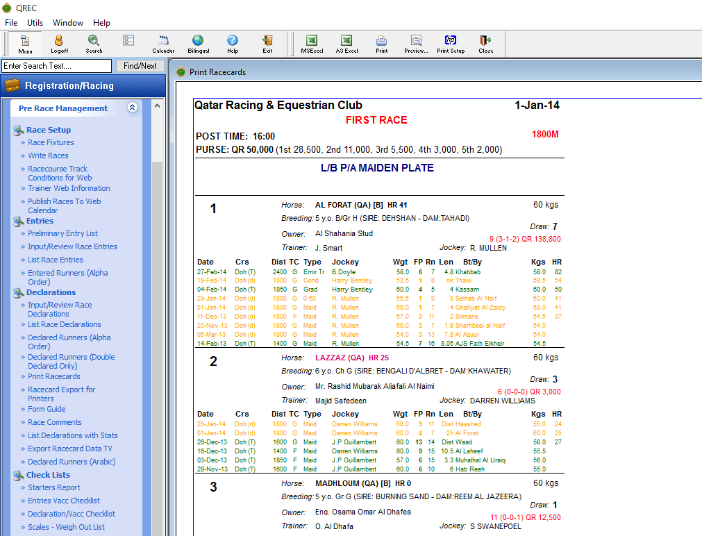Image resolution: width=702 pixels, height=536 pixels.
Task: Open Racecourse Track Conditions for Web
Action: point(60,174)
